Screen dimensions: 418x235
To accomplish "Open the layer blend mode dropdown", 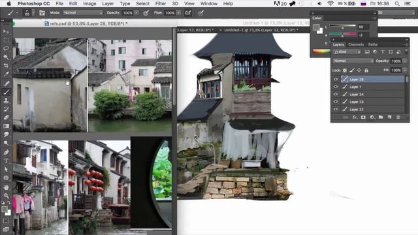I will click(x=353, y=61).
